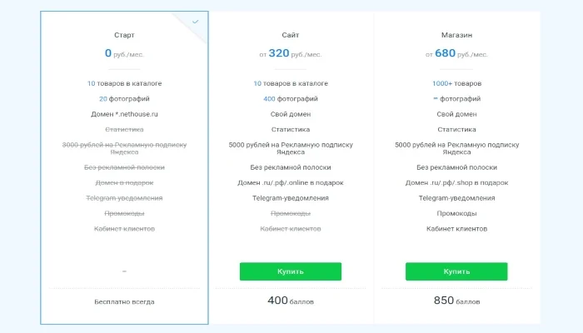The height and width of the screenshot is (333, 583).
Task: Click 400 фотографий in the Сайт plan
Action: tap(291, 99)
